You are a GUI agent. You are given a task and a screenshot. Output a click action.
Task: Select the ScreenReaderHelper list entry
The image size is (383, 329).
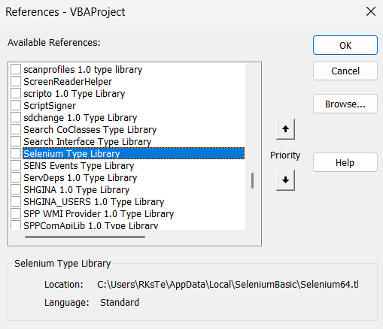(68, 82)
